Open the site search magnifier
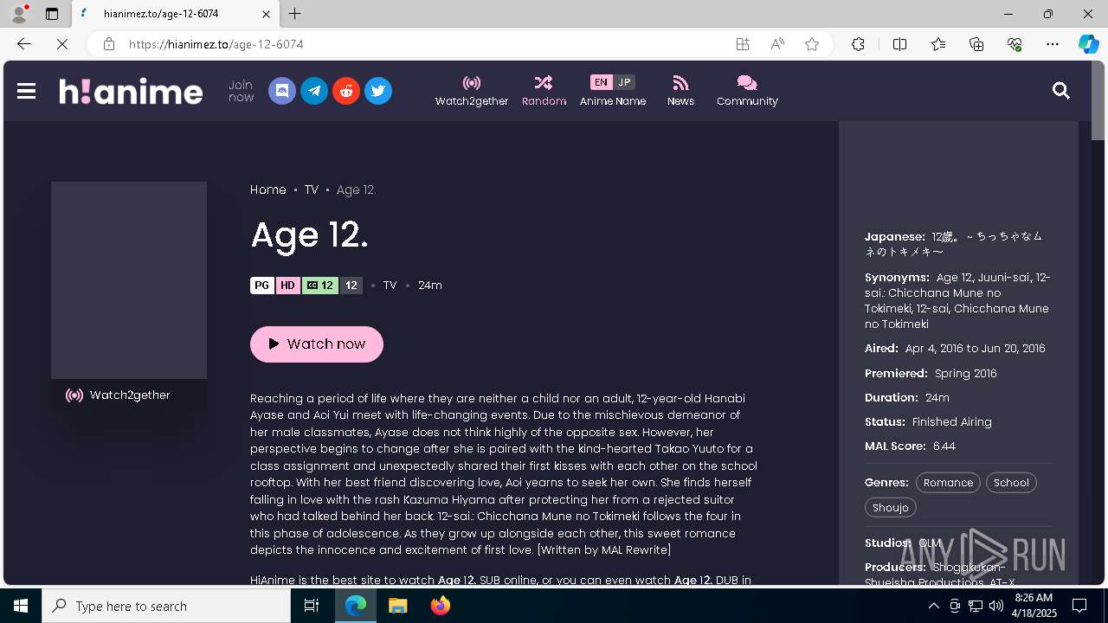 [1060, 90]
